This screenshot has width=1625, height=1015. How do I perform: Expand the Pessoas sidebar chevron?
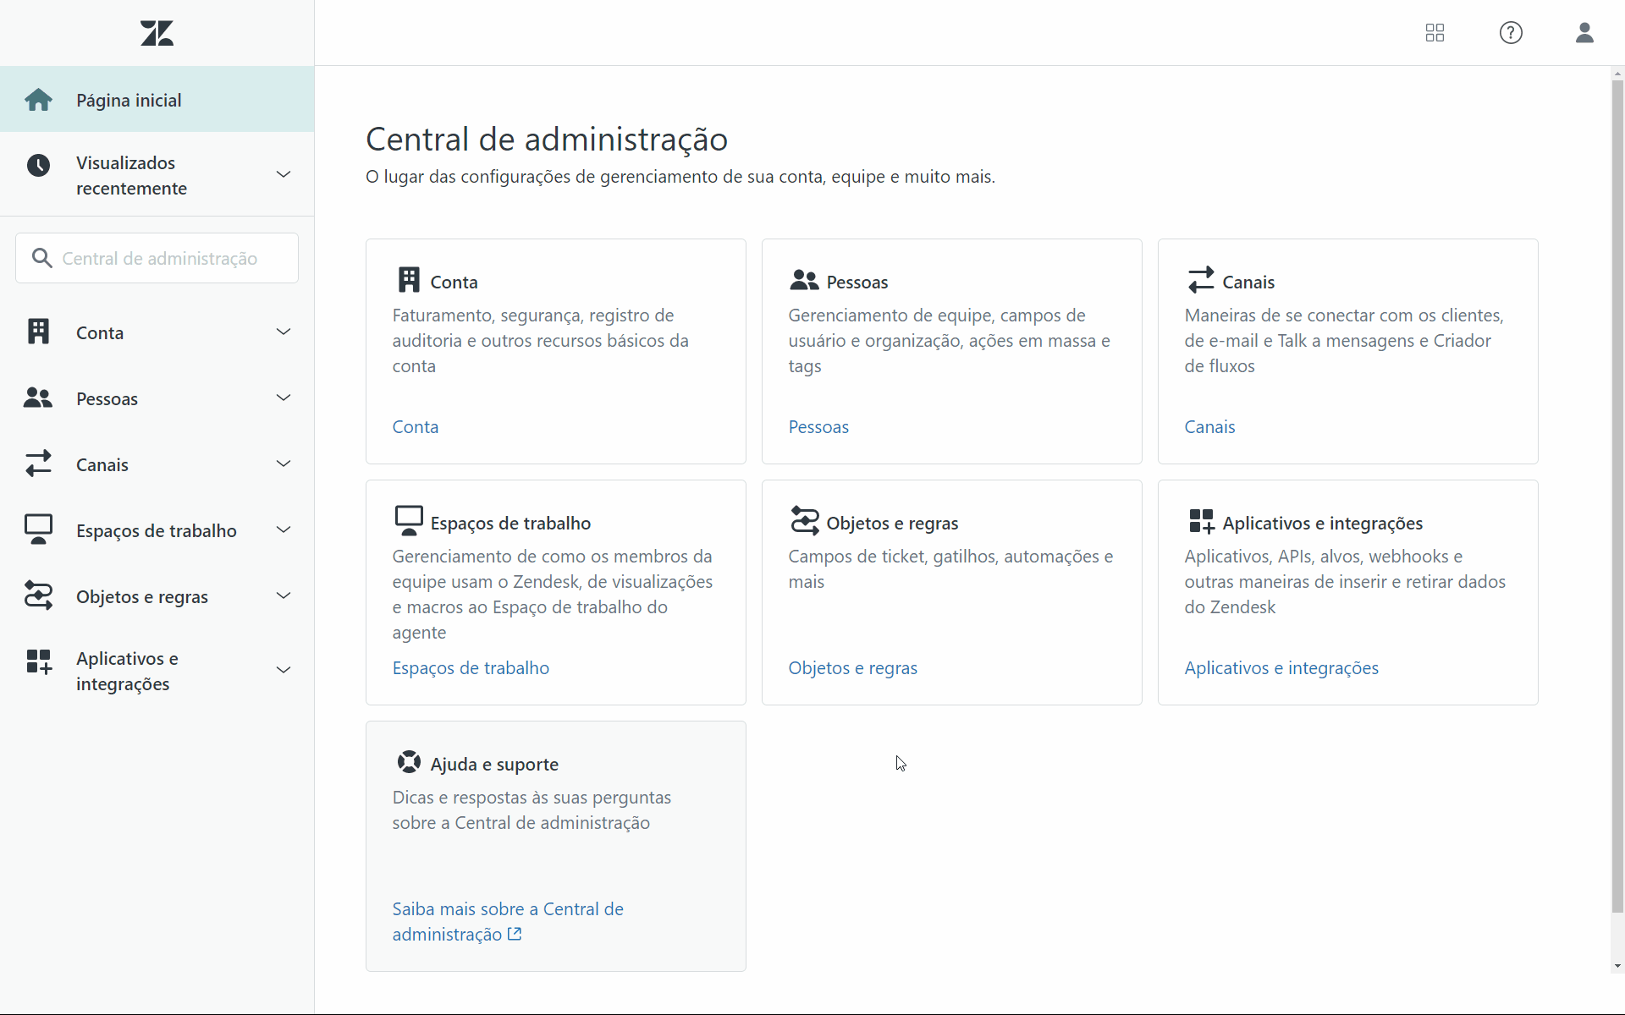(284, 398)
